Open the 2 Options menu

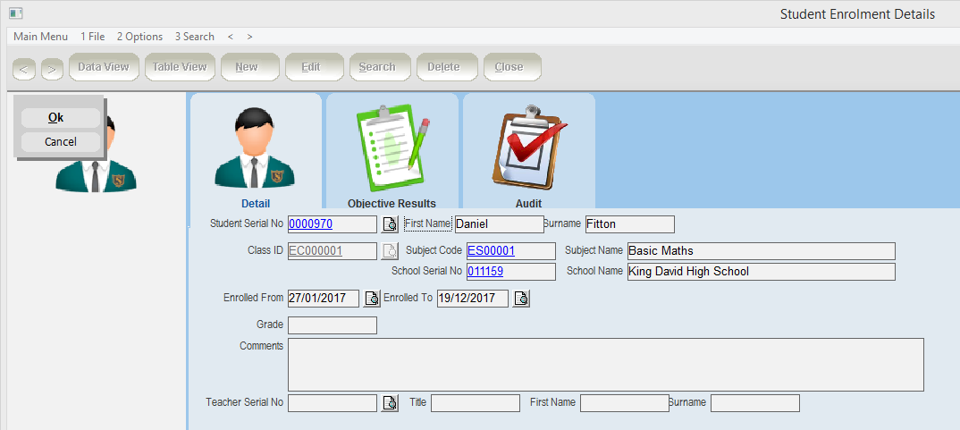click(139, 37)
